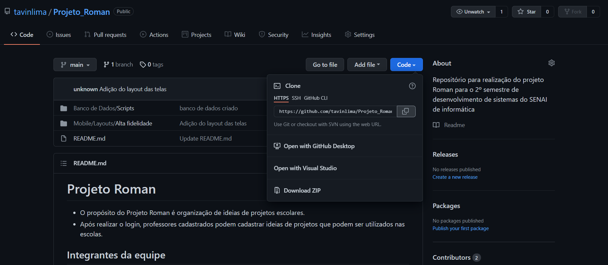The image size is (608, 265).
Task: Click the terminal icon beside Clone
Action: 277,86
